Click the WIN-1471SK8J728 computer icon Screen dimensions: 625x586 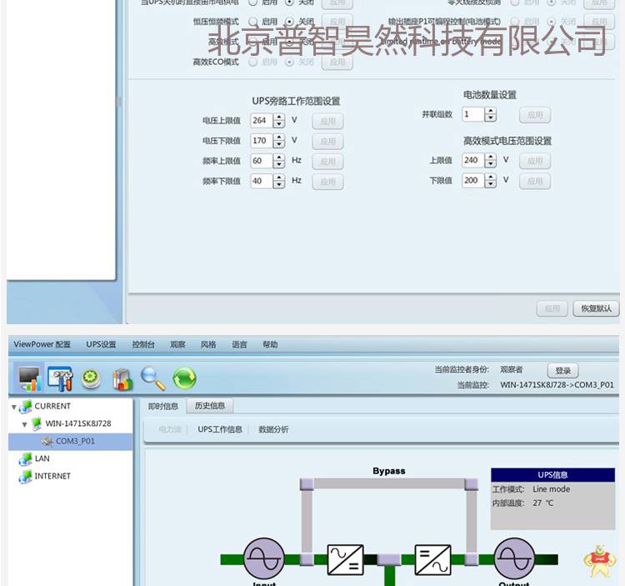click(x=37, y=423)
